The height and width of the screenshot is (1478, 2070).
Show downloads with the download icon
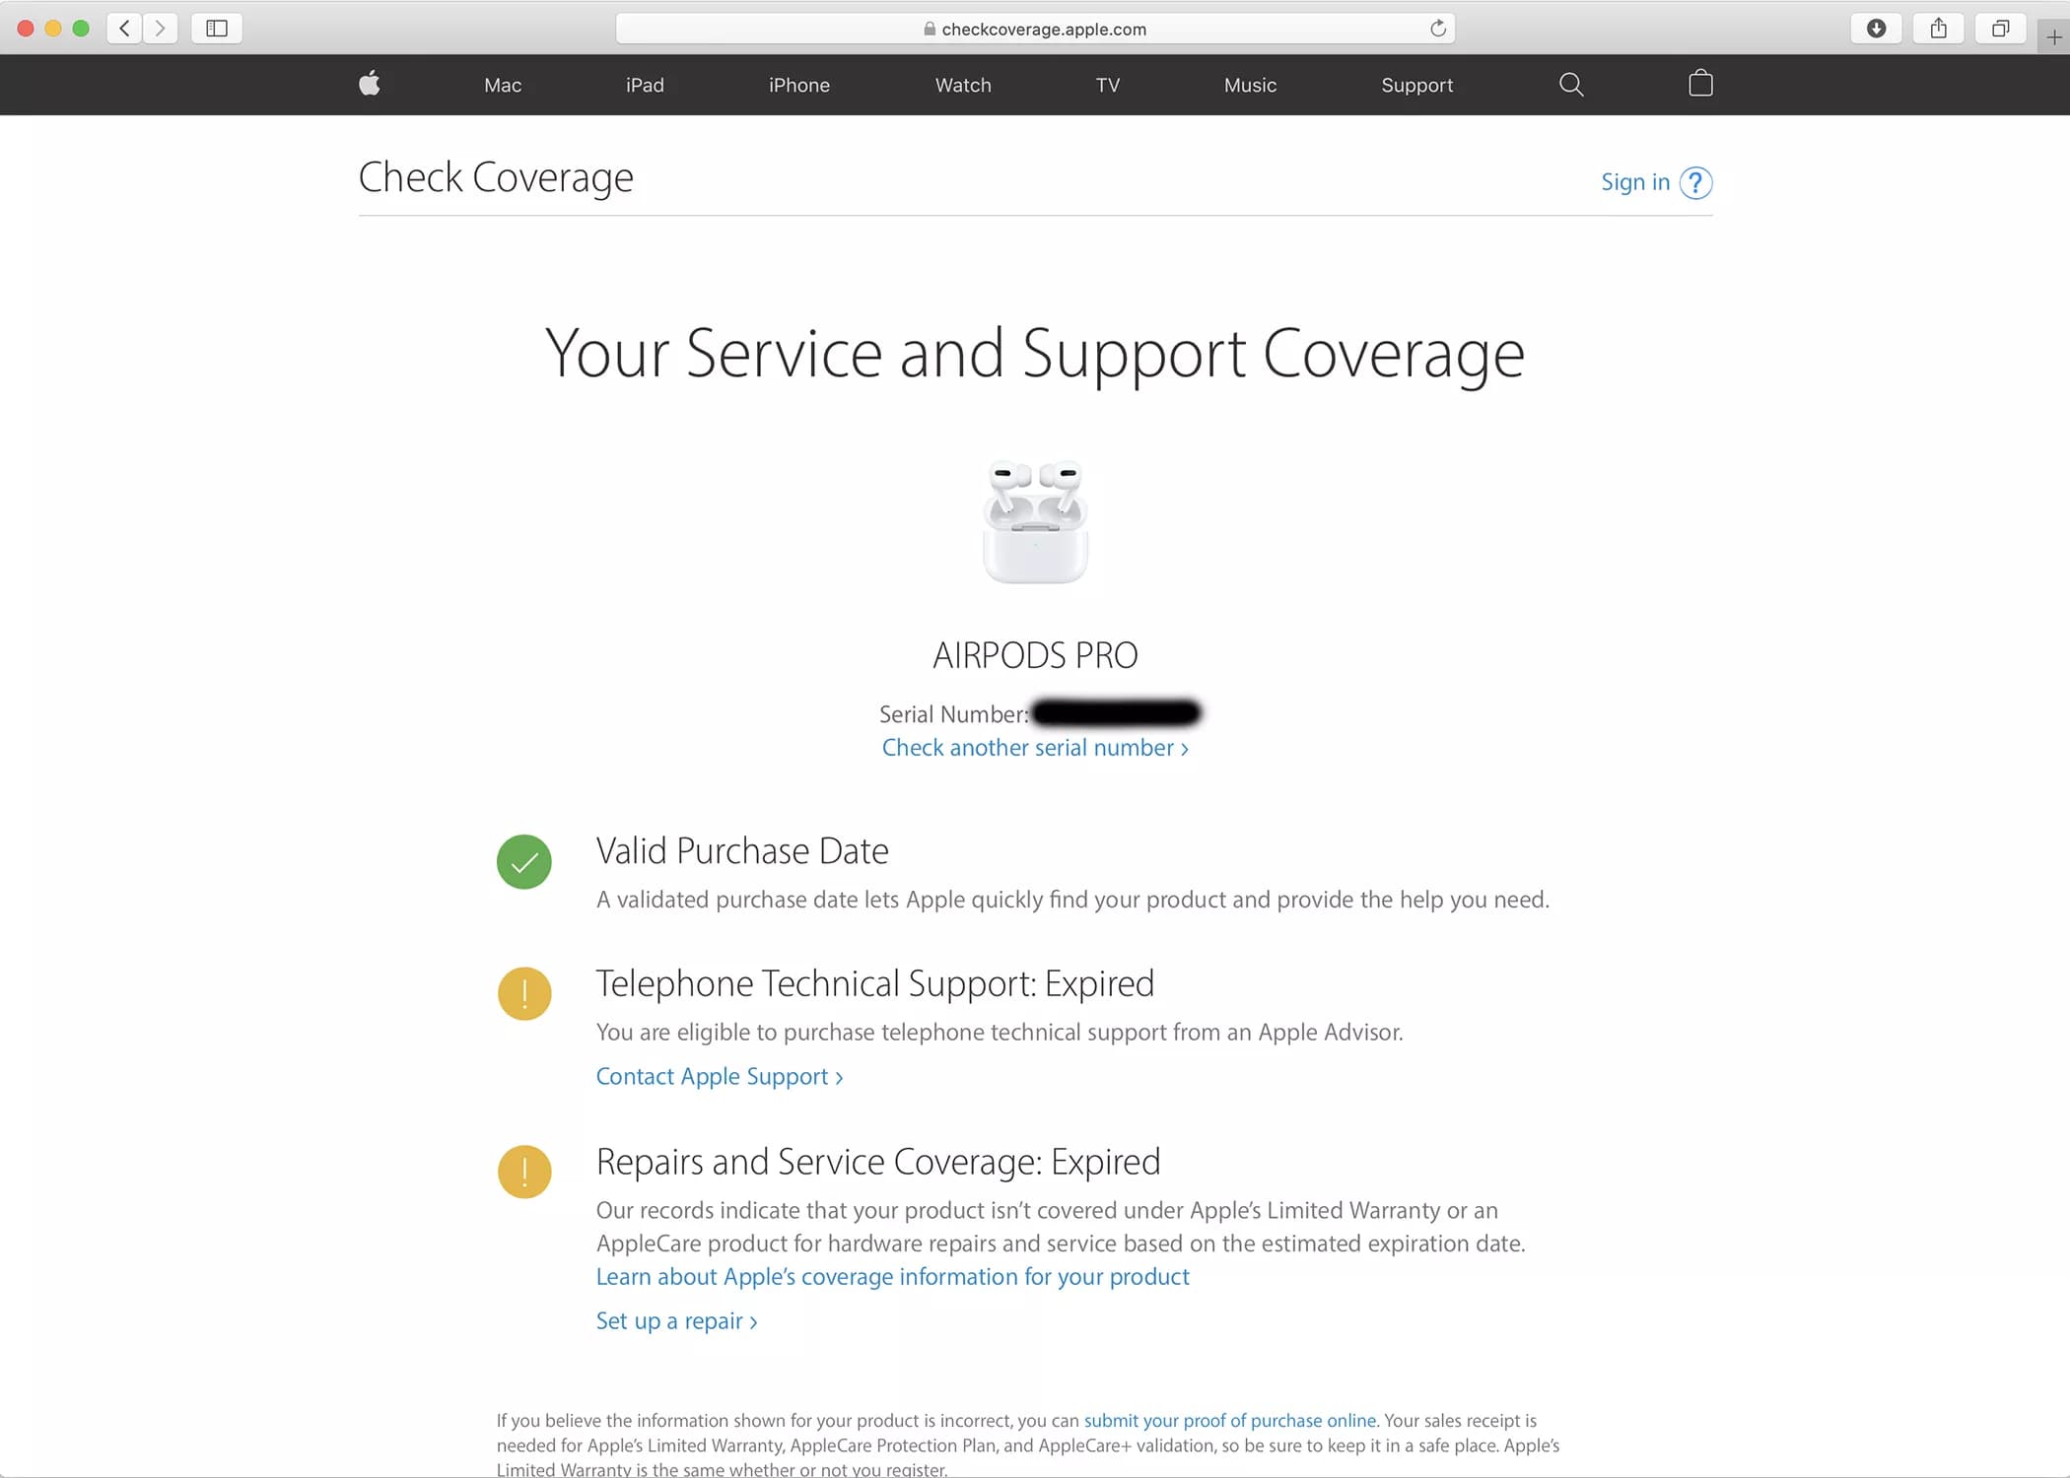pyautogui.click(x=1876, y=29)
